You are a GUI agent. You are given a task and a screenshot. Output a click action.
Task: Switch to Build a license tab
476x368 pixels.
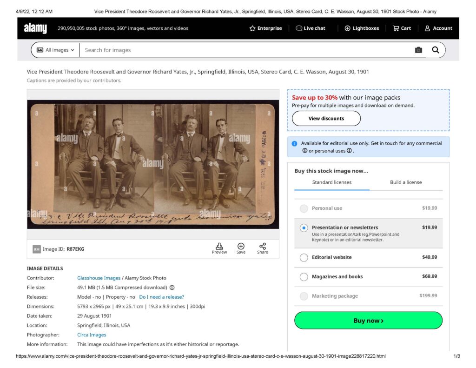406,182
